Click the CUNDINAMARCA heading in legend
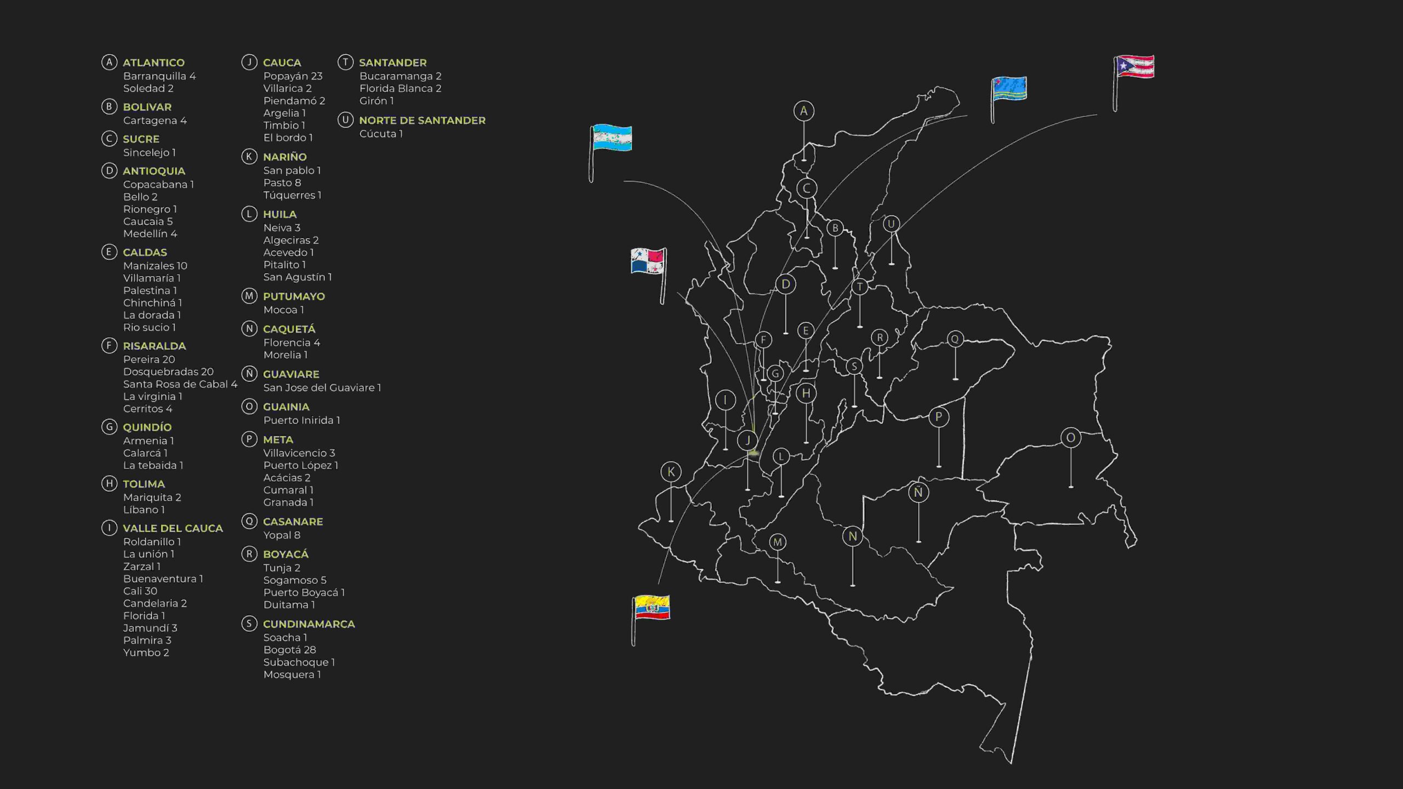The width and height of the screenshot is (1403, 789). click(x=309, y=624)
